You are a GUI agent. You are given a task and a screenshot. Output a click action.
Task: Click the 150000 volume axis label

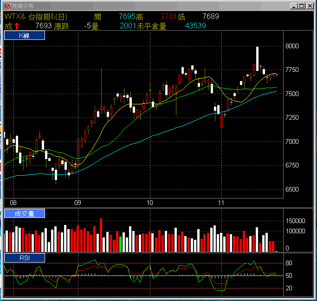pyautogui.click(x=295, y=221)
